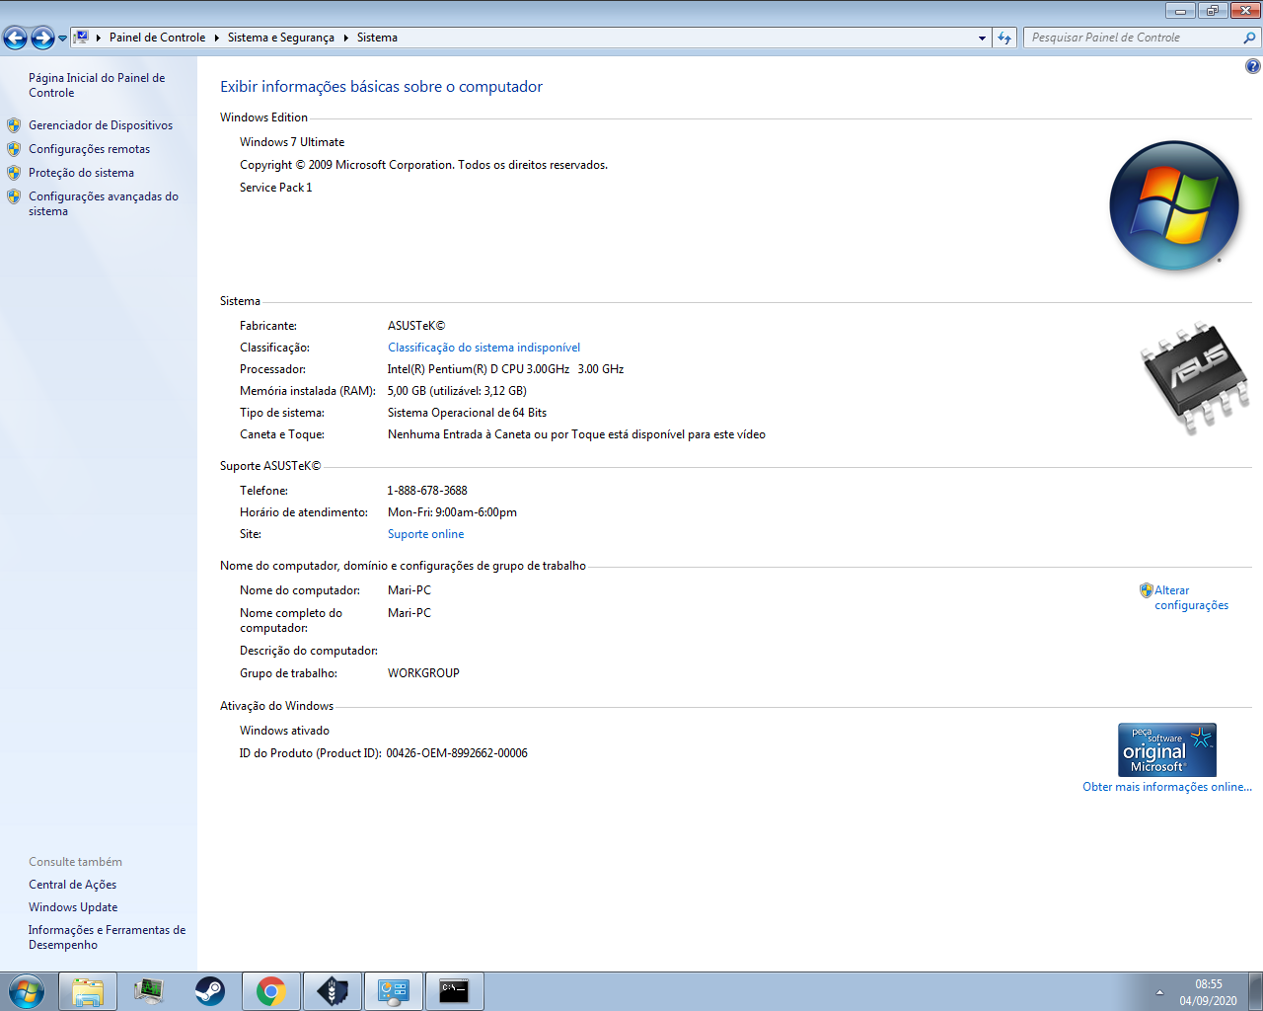Click the Sistema breadcrumb item

(x=377, y=38)
